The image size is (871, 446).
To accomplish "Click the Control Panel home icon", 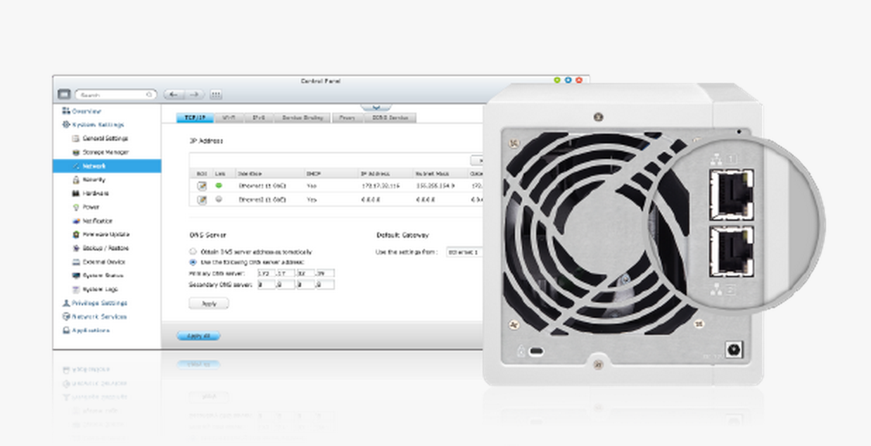I will pyautogui.click(x=64, y=94).
